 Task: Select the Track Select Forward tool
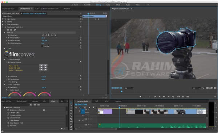tap(71, 105)
